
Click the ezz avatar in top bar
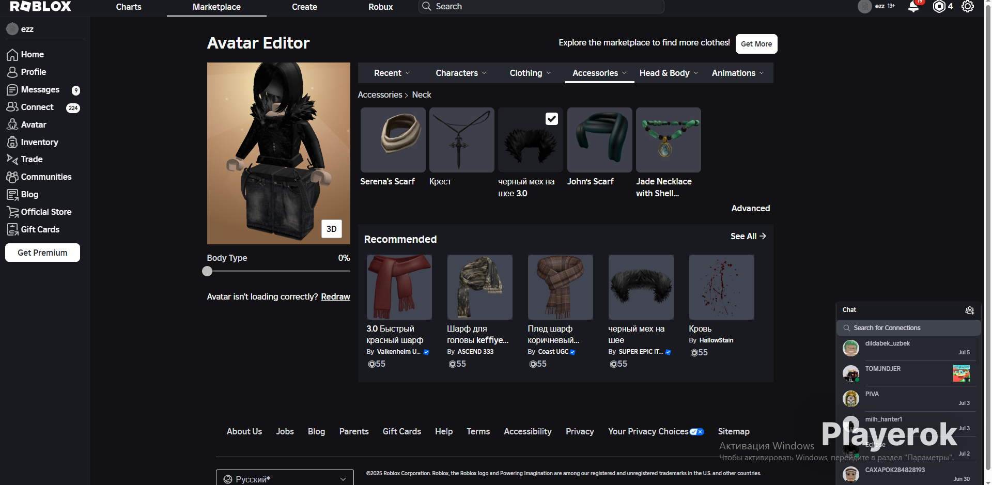click(x=864, y=7)
